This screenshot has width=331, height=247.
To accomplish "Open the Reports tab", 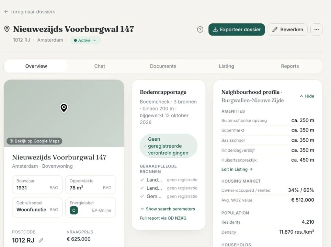I will click(290, 66).
